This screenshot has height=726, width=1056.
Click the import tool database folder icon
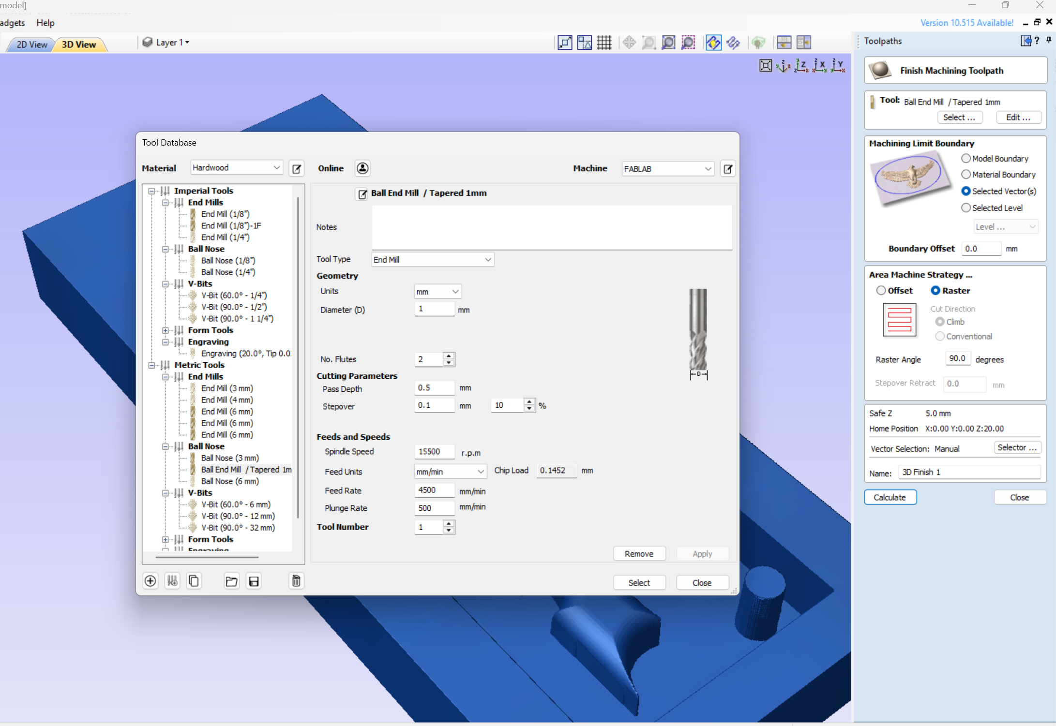point(231,581)
